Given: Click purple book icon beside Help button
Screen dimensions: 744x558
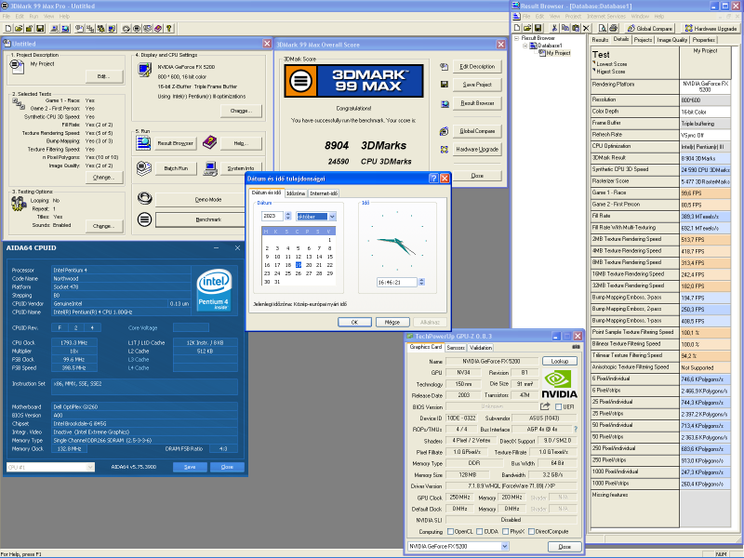Looking at the screenshot, I should pos(209,142).
